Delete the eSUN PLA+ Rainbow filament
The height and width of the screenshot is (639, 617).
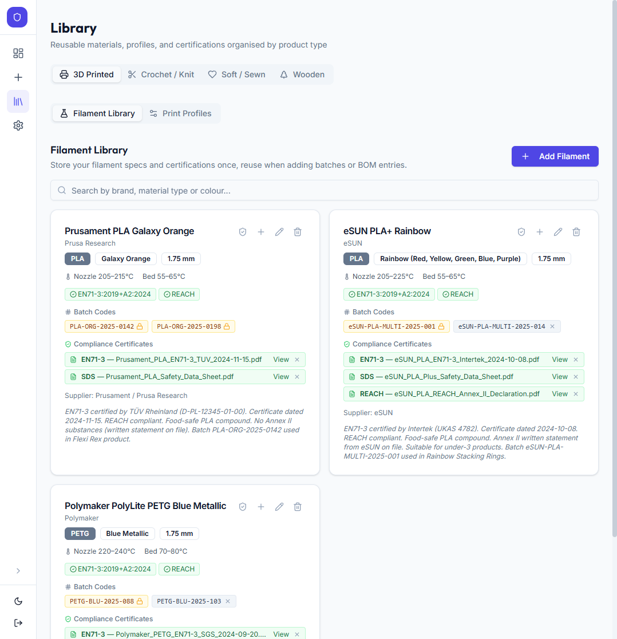(576, 232)
